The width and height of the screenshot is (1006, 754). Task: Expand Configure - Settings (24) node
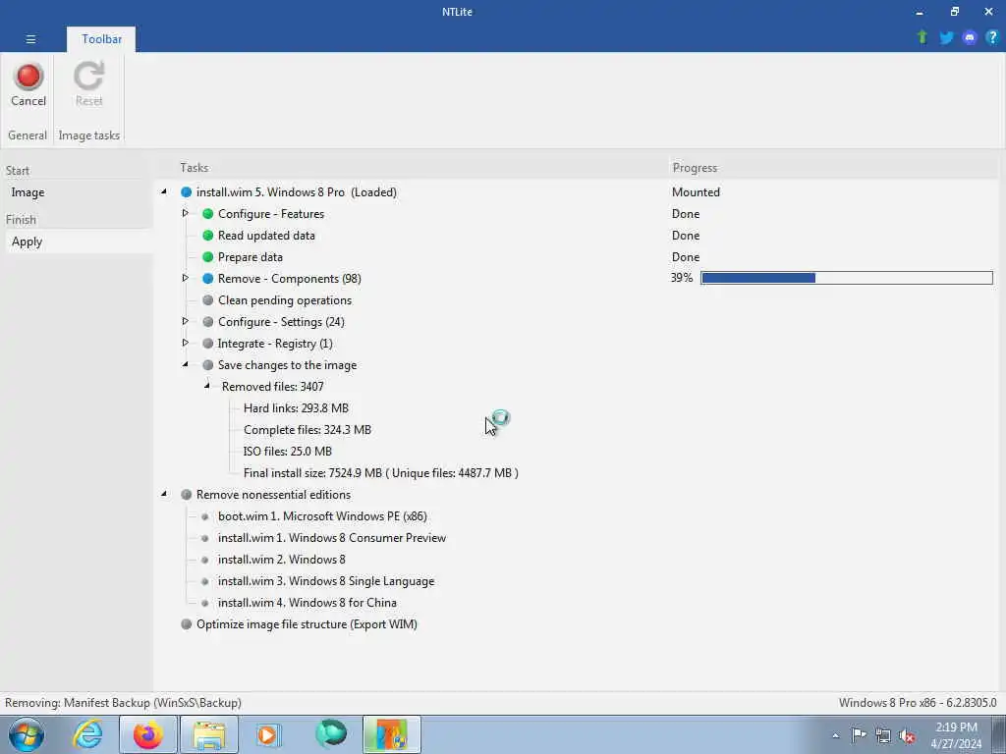(186, 321)
